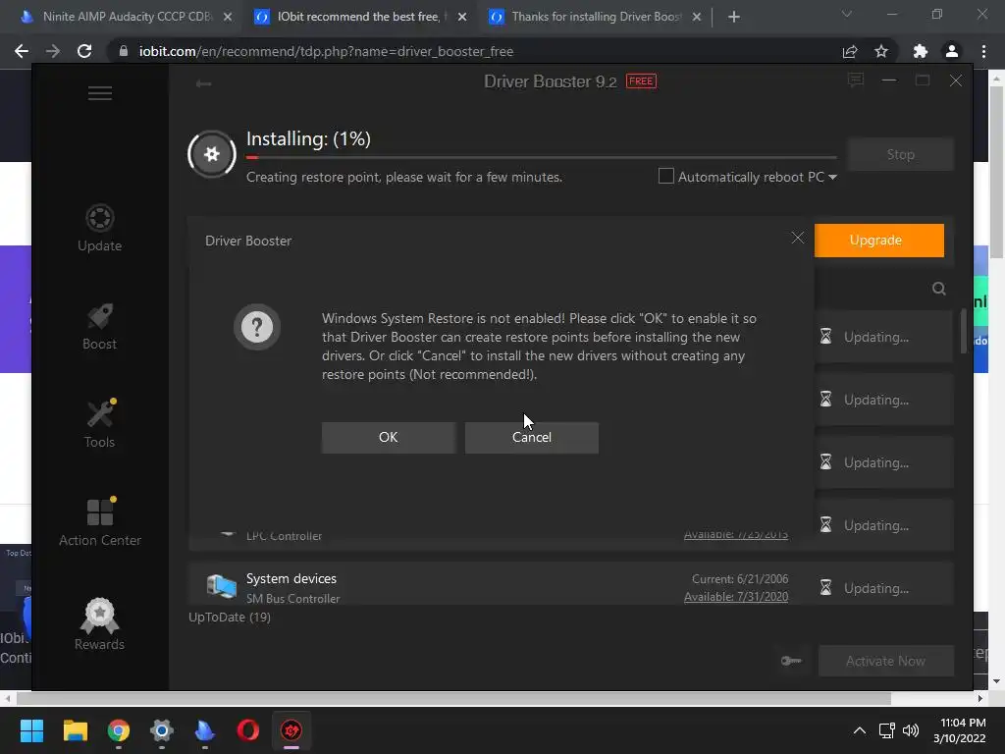Open the volume control in tray
The width and height of the screenshot is (1005, 754).
[x=910, y=730]
